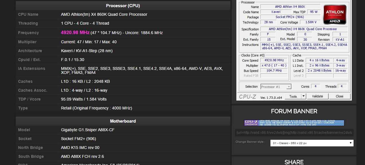Click the AMD K15 IMC rev 00 text
This screenshot has width=365, height=165.
[x=80, y=148]
